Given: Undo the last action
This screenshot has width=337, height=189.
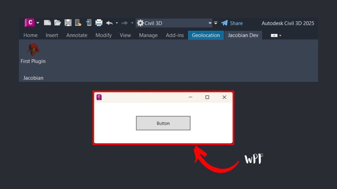Looking at the screenshot, I should [109, 23].
